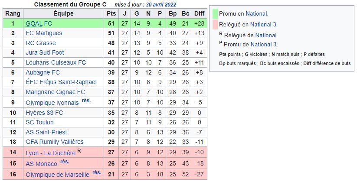
Task: Open the GOAL FC team link
Action: (39, 23)
